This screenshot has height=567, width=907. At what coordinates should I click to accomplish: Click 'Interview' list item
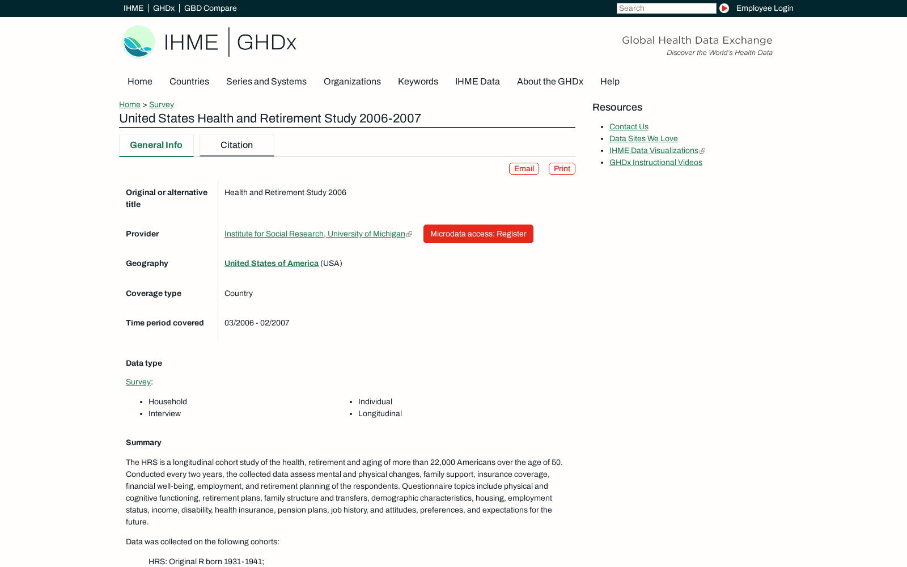(164, 413)
